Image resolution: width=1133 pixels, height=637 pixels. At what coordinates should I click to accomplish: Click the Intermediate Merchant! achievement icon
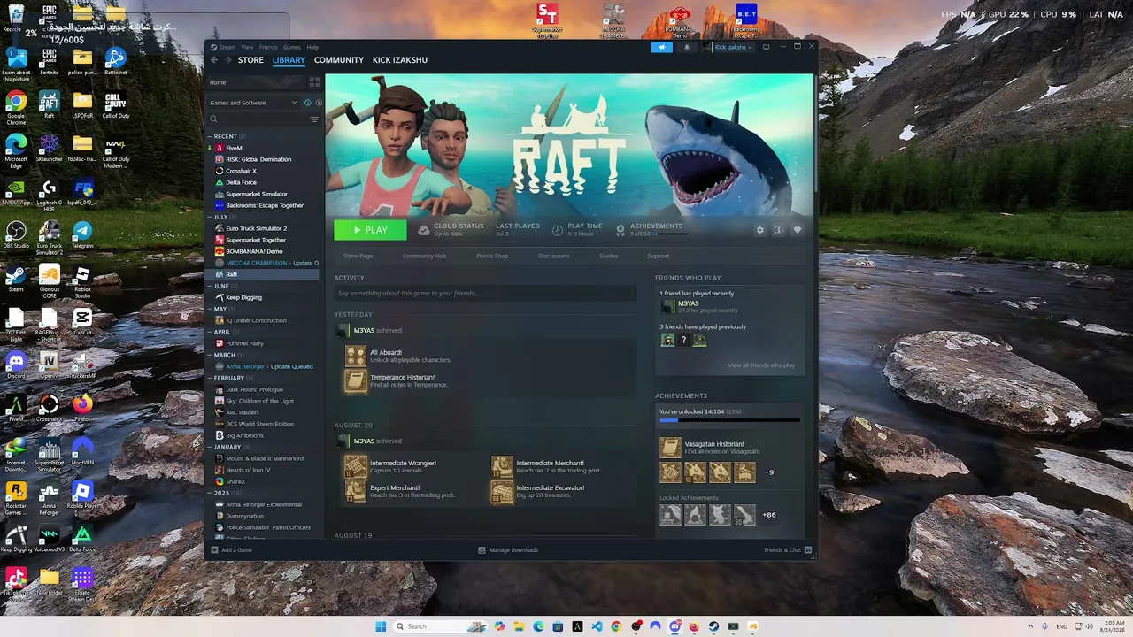pos(502,466)
